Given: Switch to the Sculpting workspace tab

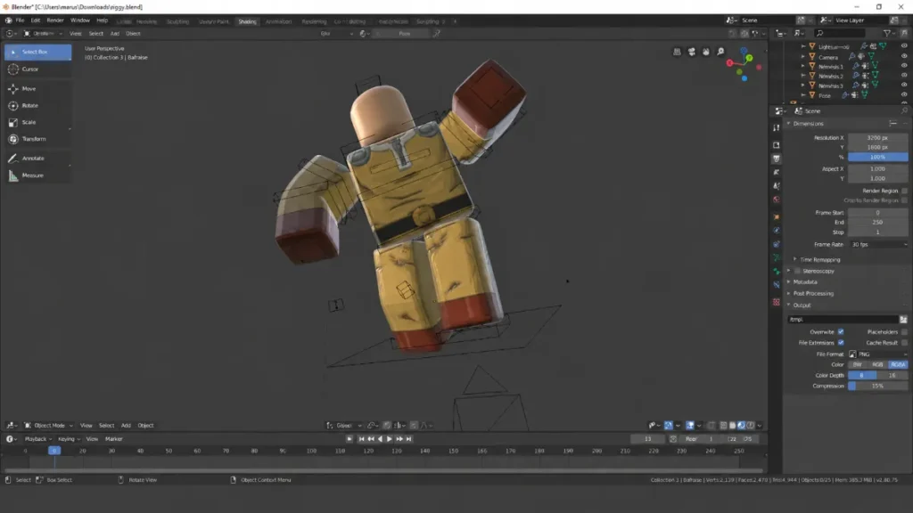Looking at the screenshot, I should [x=177, y=21].
